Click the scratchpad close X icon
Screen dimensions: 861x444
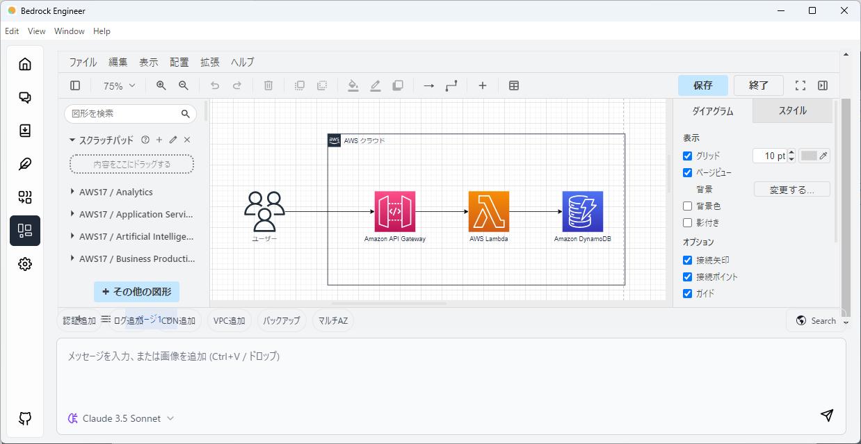pyautogui.click(x=187, y=140)
